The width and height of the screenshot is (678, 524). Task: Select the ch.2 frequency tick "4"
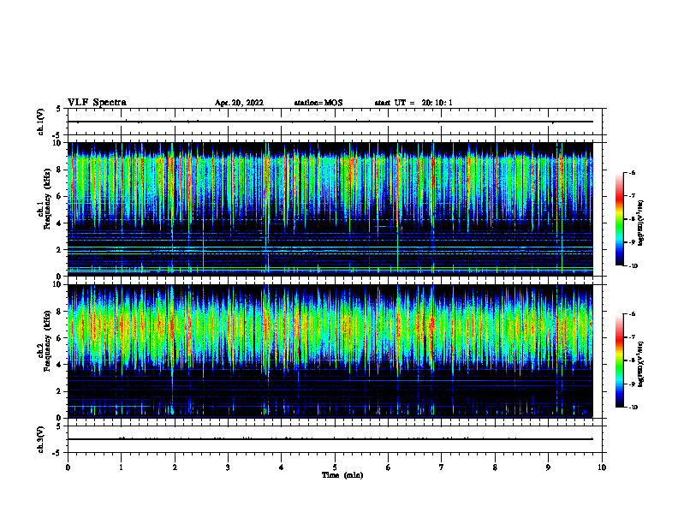click(x=60, y=365)
